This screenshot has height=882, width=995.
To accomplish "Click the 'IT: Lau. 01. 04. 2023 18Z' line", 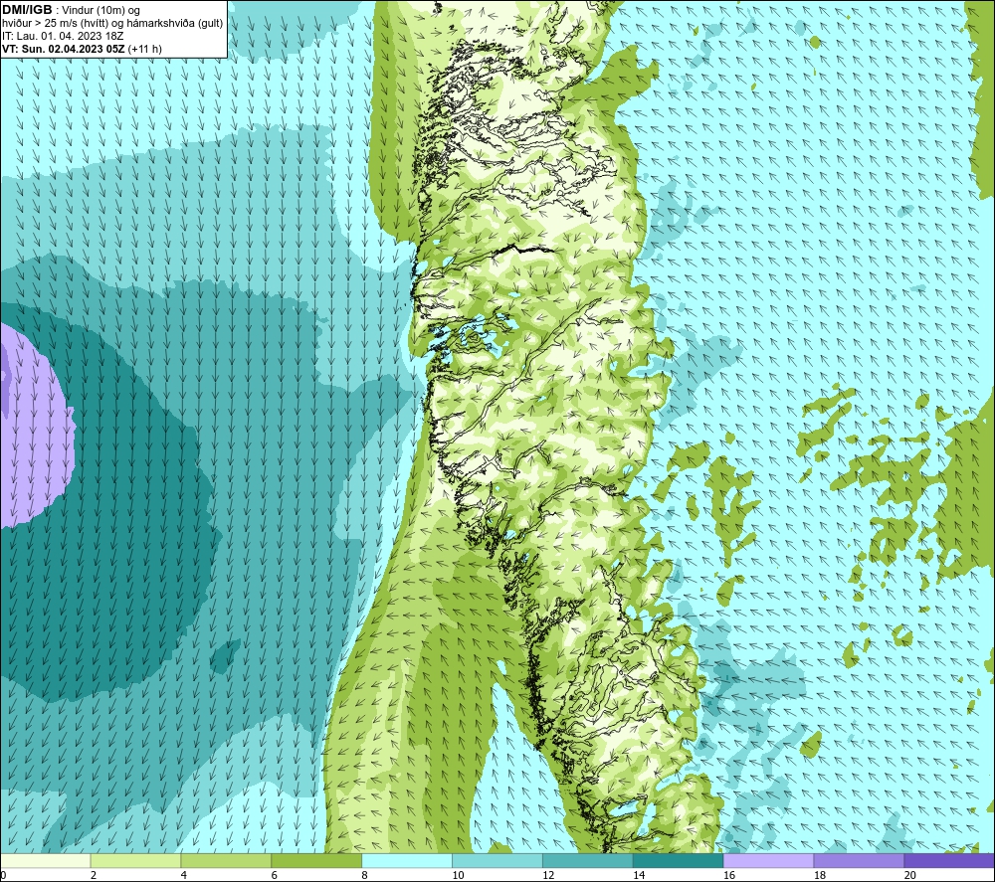I will 63,36.
